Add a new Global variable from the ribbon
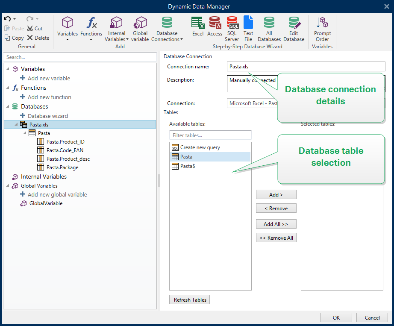This screenshot has height=326, width=394. click(140, 28)
